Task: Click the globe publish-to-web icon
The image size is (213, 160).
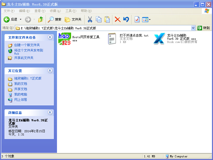Action: click(10, 51)
